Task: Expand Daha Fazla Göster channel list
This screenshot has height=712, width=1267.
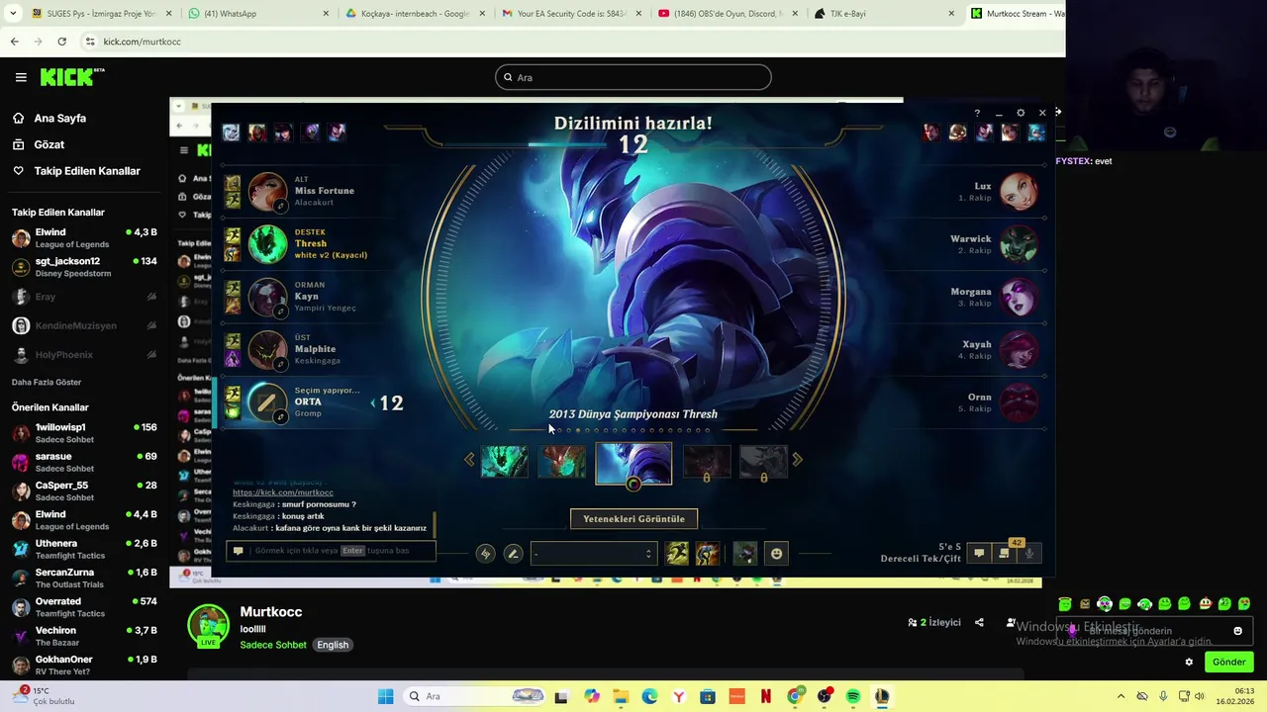Action: [47, 382]
